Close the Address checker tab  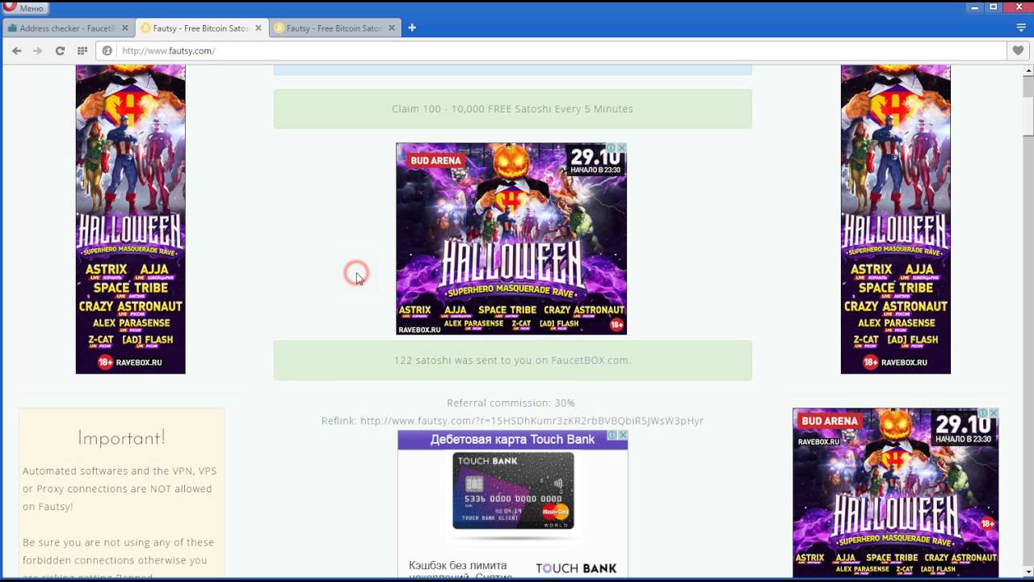point(124,27)
